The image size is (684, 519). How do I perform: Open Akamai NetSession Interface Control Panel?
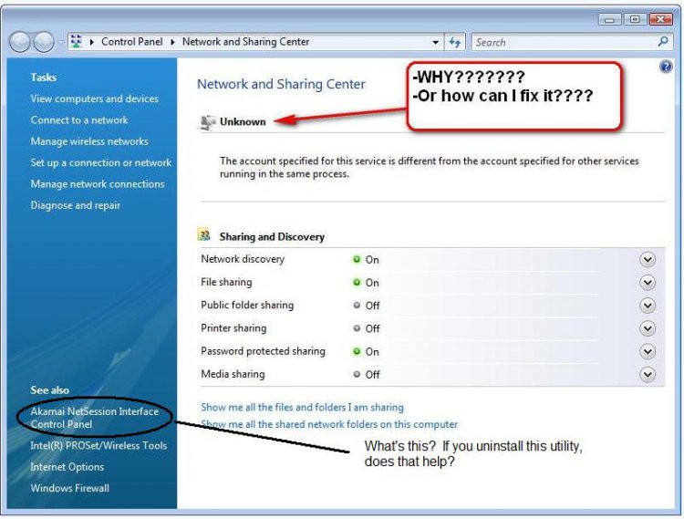pos(94,418)
